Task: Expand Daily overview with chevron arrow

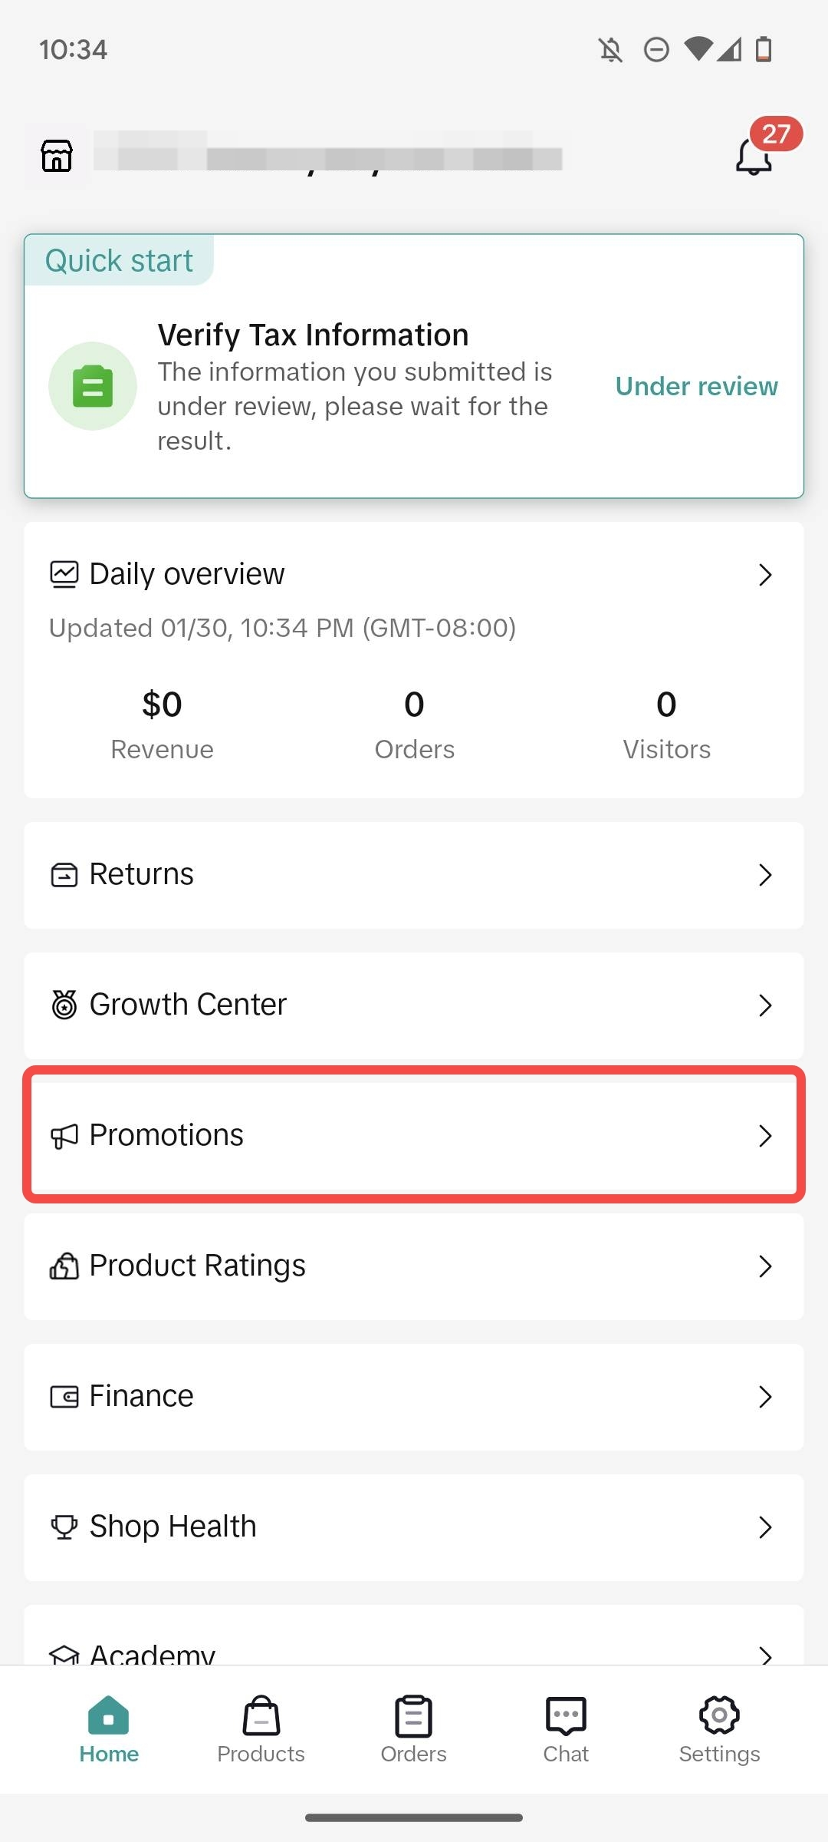Action: [x=764, y=575]
